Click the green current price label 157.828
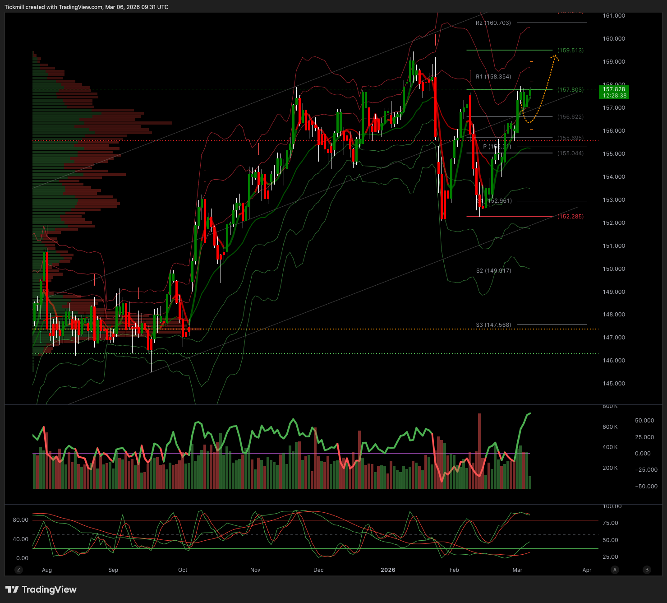The width and height of the screenshot is (667, 603). coord(614,92)
